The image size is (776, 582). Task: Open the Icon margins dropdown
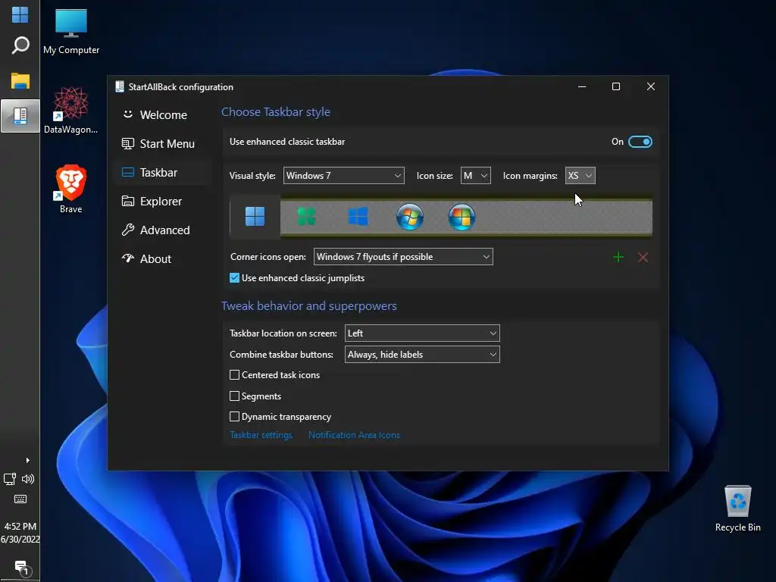[580, 176]
